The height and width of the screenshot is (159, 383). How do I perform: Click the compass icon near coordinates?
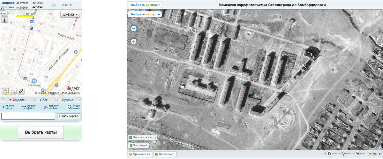click(54, 4)
